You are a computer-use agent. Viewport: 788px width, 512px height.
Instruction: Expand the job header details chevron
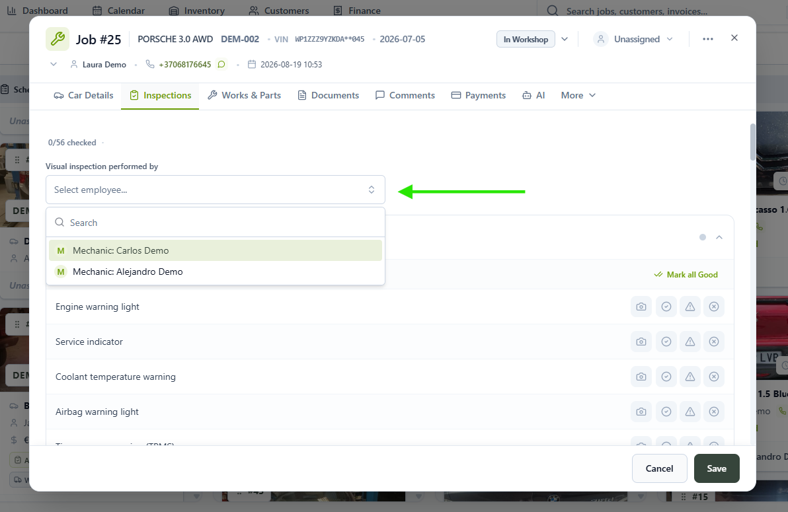54,64
